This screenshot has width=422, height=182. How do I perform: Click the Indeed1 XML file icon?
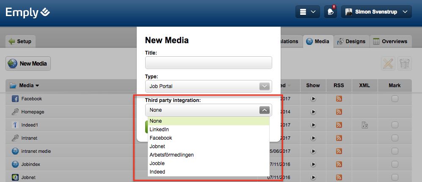[364, 125]
